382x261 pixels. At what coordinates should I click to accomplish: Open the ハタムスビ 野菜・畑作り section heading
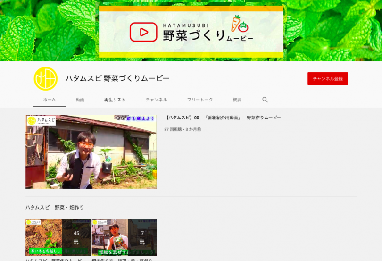pos(55,207)
